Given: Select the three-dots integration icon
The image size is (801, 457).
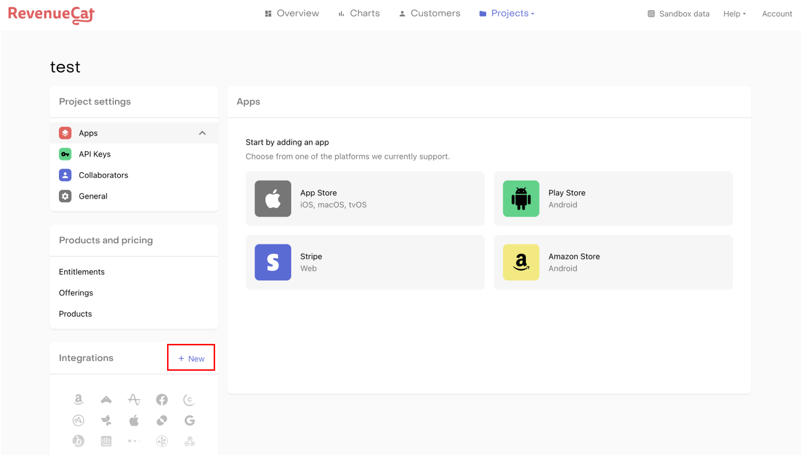Looking at the screenshot, I should pos(134,441).
